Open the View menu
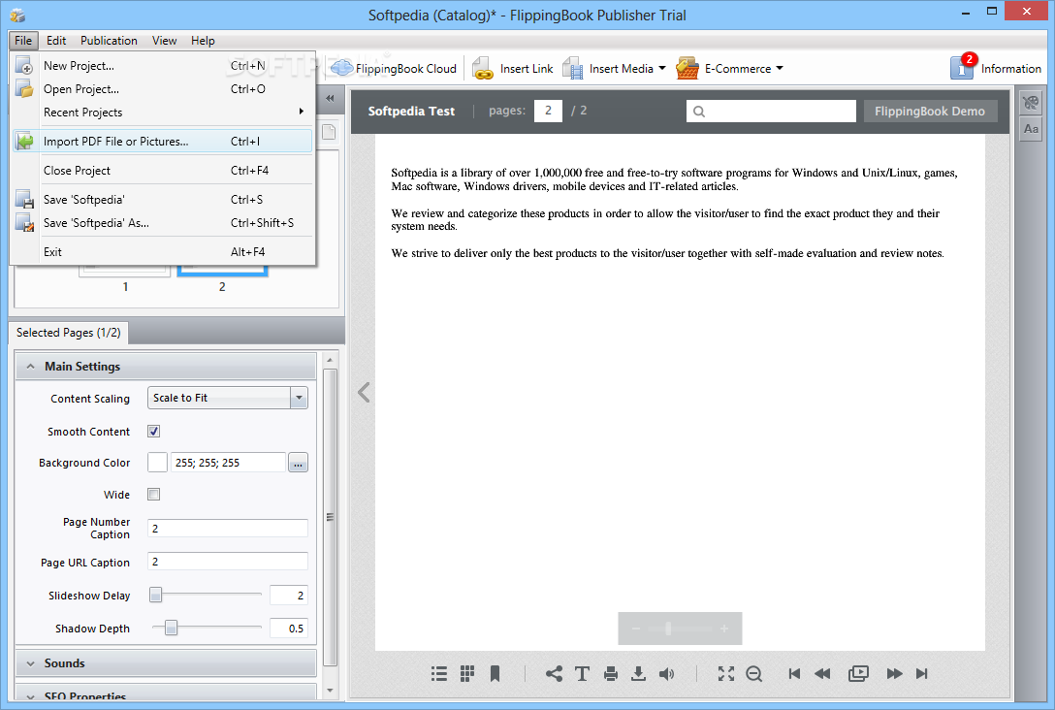Viewport: 1055px width, 710px height. click(164, 41)
